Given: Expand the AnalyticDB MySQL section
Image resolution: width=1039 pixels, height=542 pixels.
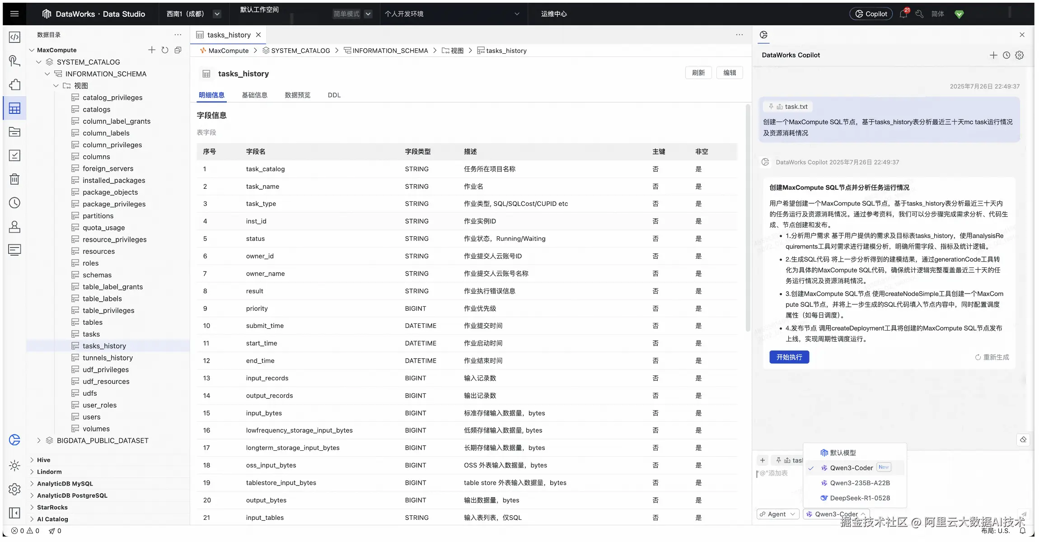Looking at the screenshot, I should pos(32,483).
